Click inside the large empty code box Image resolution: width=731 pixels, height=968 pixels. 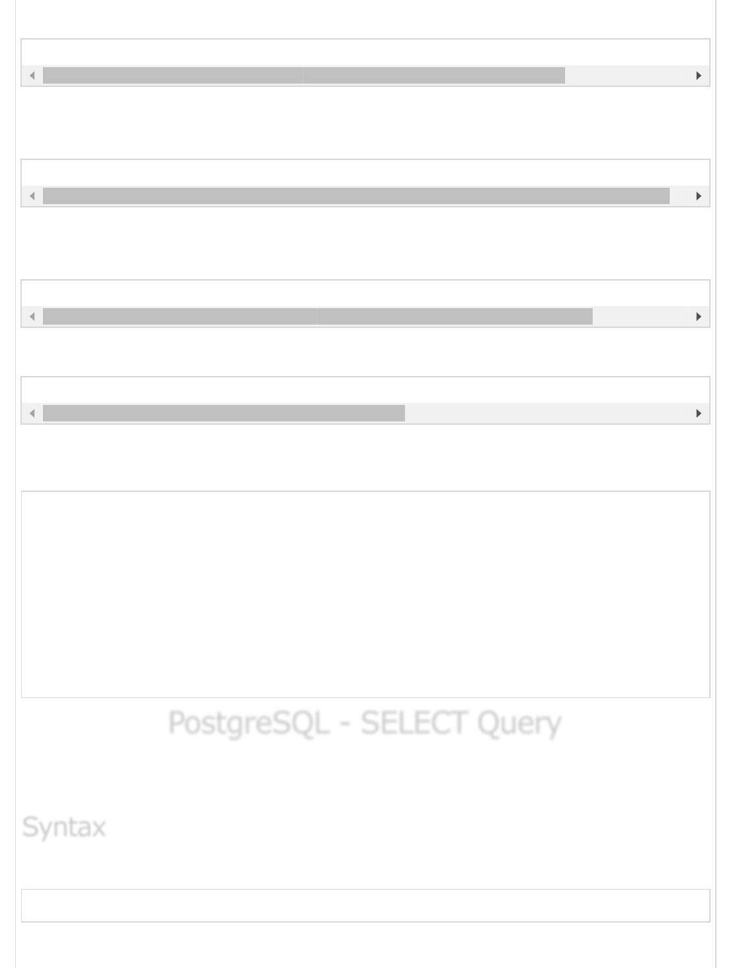pyautogui.click(x=365, y=594)
